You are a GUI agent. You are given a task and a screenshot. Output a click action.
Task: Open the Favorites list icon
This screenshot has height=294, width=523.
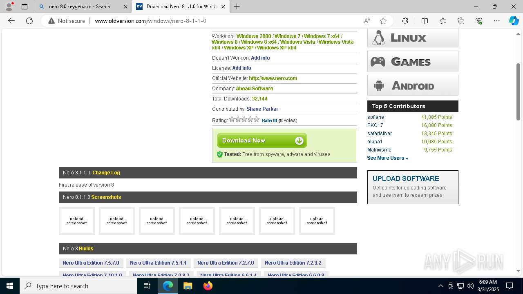click(443, 21)
